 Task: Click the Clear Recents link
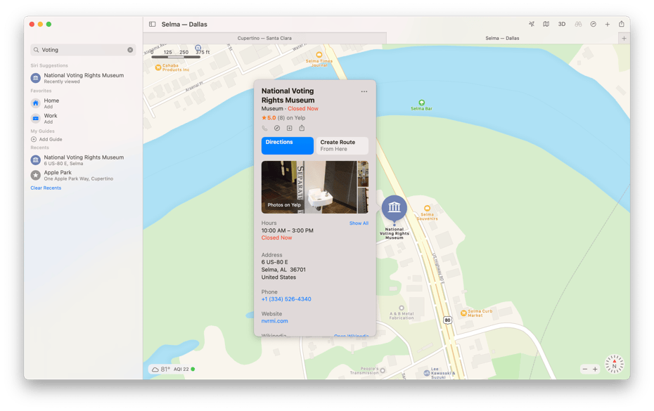coord(46,188)
